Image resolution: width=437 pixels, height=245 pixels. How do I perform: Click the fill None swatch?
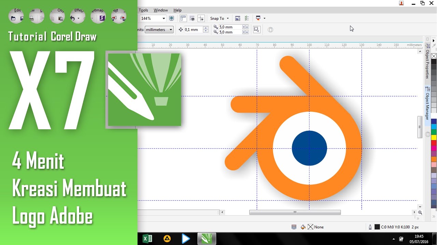310,227
